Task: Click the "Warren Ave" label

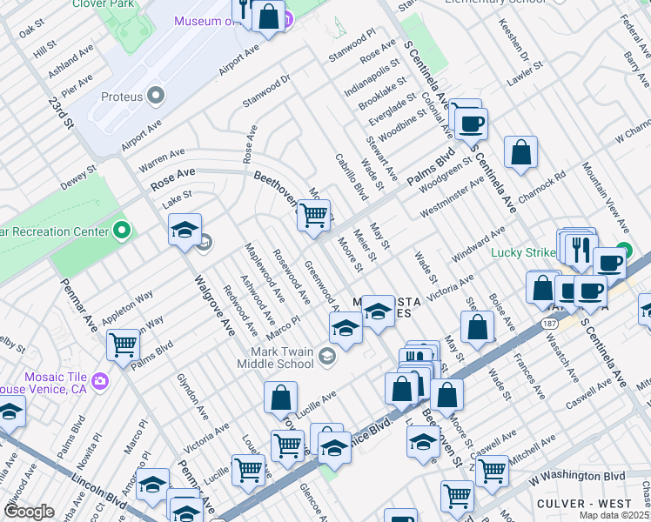Action: click(x=162, y=160)
